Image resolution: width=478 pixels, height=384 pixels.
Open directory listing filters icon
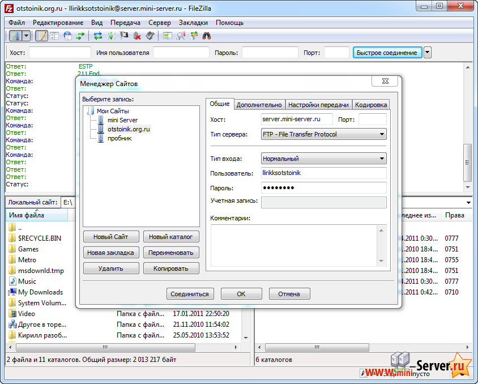coord(168,36)
